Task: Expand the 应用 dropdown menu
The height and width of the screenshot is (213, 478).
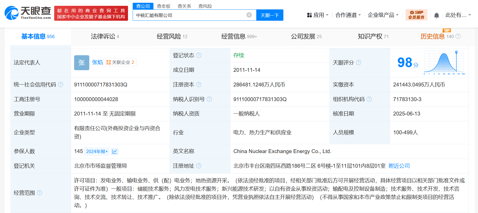Action: pyautogui.click(x=318, y=15)
